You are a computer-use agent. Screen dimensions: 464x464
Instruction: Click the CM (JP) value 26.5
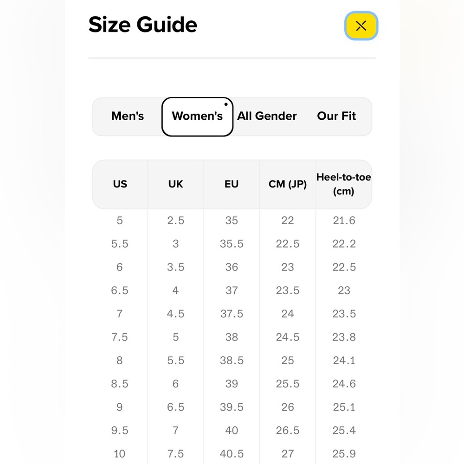[288, 430]
